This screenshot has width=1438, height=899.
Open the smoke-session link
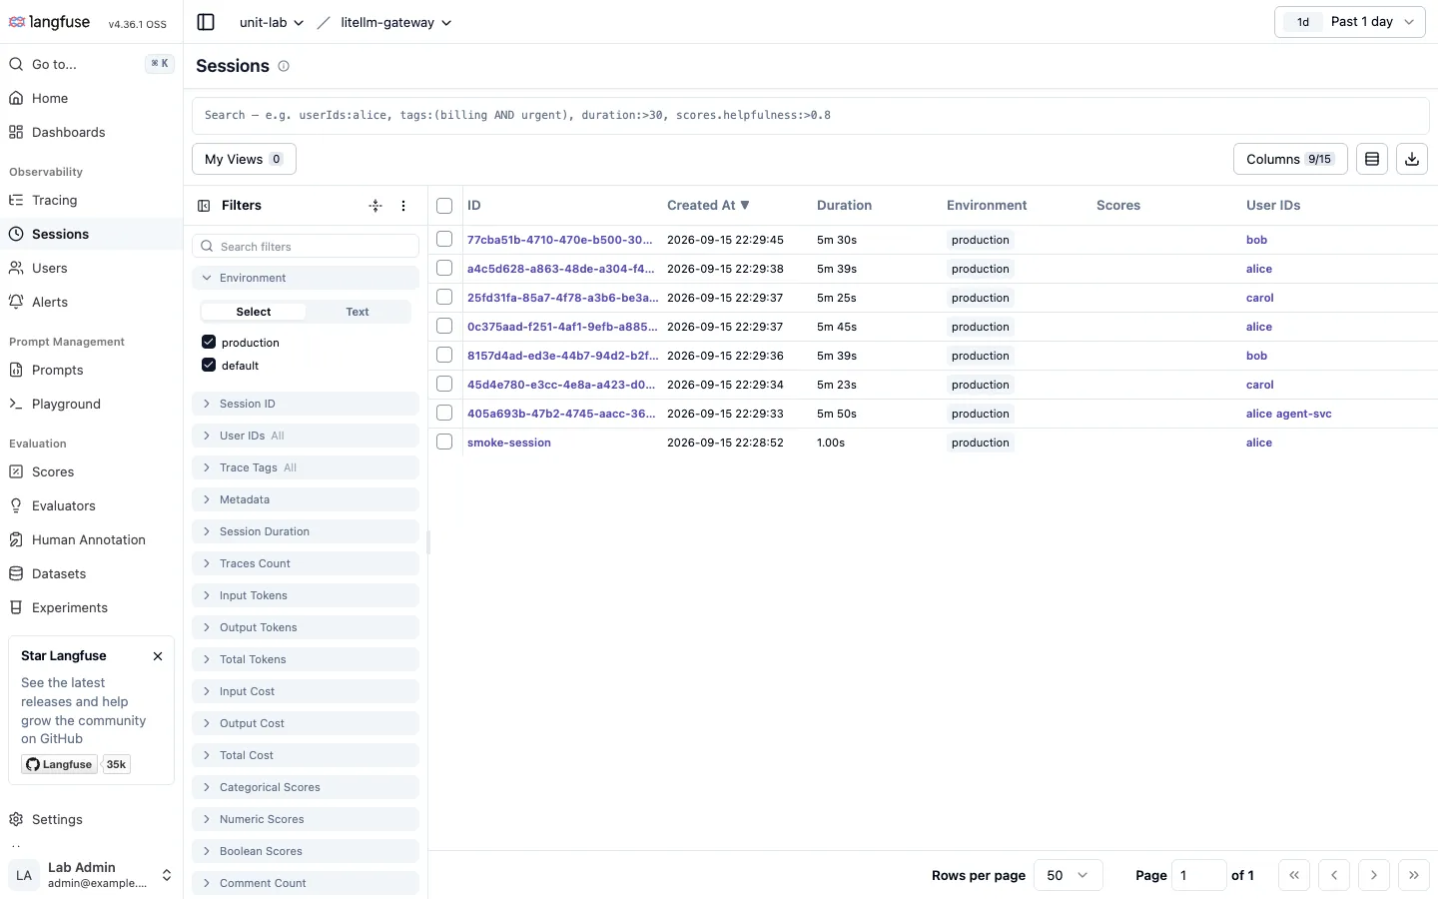tap(509, 443)
